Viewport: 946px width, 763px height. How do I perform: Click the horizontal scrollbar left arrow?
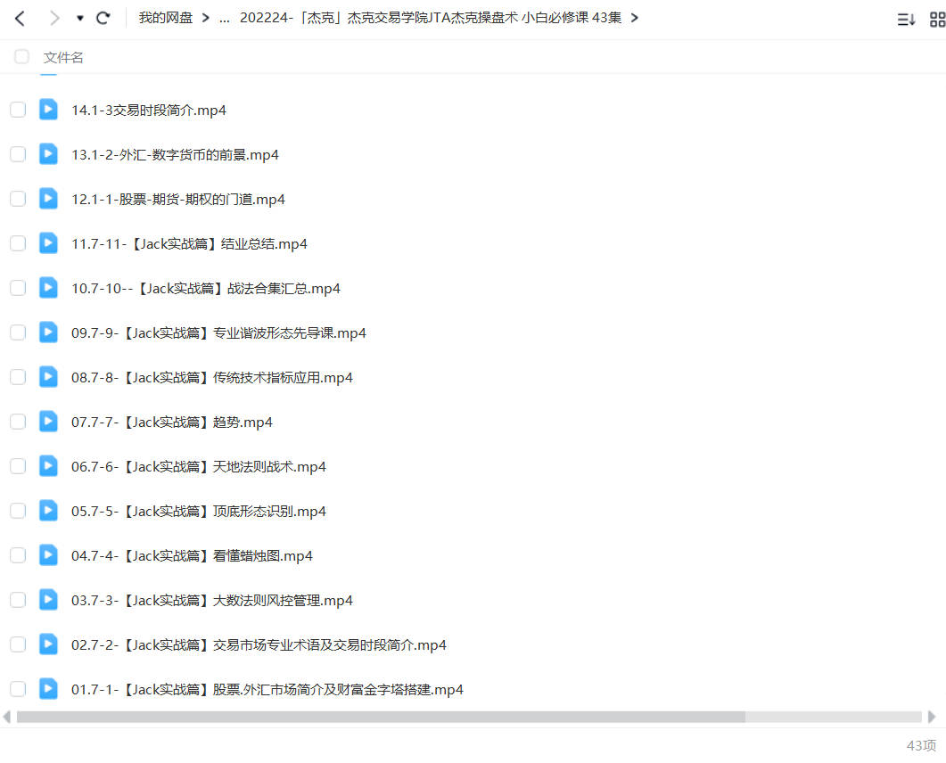(6, 717)
